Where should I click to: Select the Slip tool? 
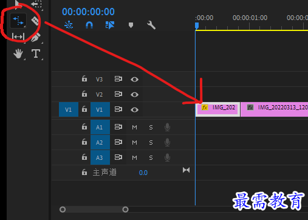point(18,36)
